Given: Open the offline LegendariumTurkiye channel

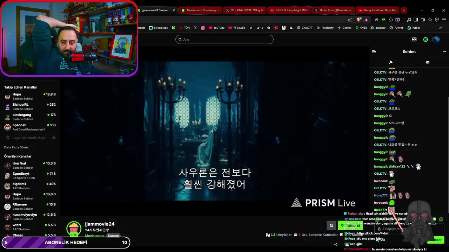Looking at the screenshot, I should coord(30,138).
